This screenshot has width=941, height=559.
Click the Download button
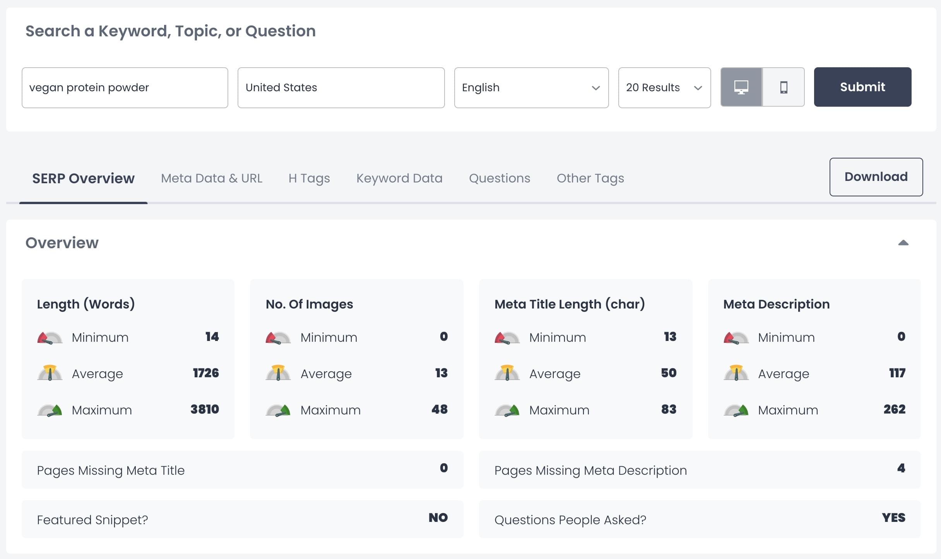pyautogui.click(x=876, y=177)
